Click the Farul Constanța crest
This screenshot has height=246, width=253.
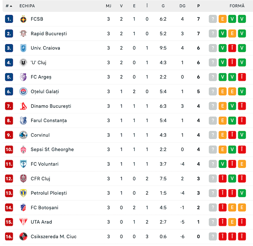coord(23,121)
